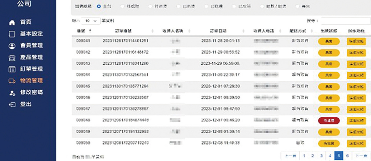
Task: Click the 登出 logout icon
Action: (12, 104)
